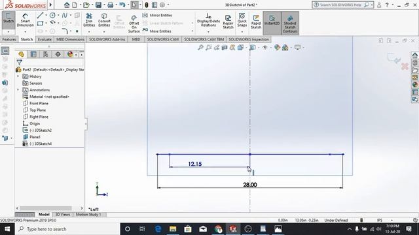The width and height of the screenshot is (419, 235).
Task: Activate Convert Entities tool
Action: 104,20
